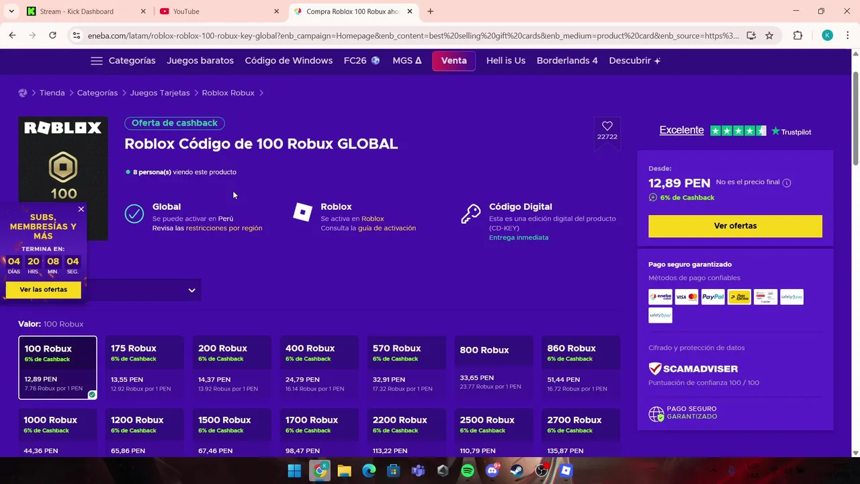Select the 100 Robux value card
This screenshot has height=484, width=860.
(x=58, y=368)
